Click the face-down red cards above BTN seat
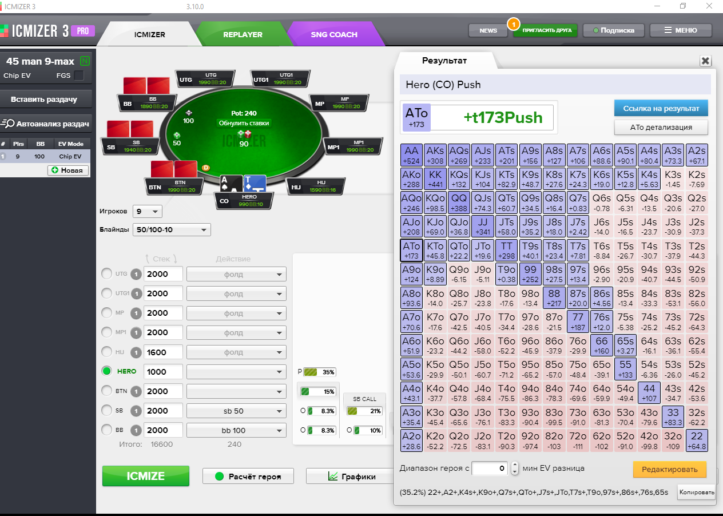This screenshot has width=723, height=516. [174, 169]
